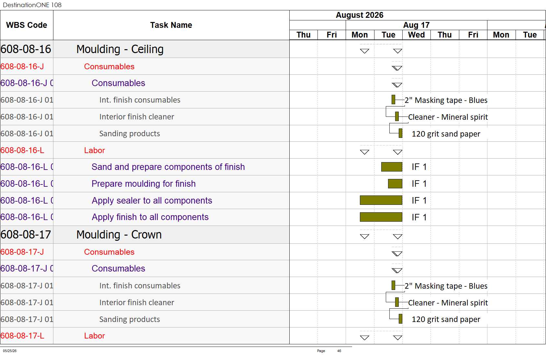546x355 pixels.
Task: Click the 120 grit sand paper marker in Ceiling
Action: pos(400,133)
